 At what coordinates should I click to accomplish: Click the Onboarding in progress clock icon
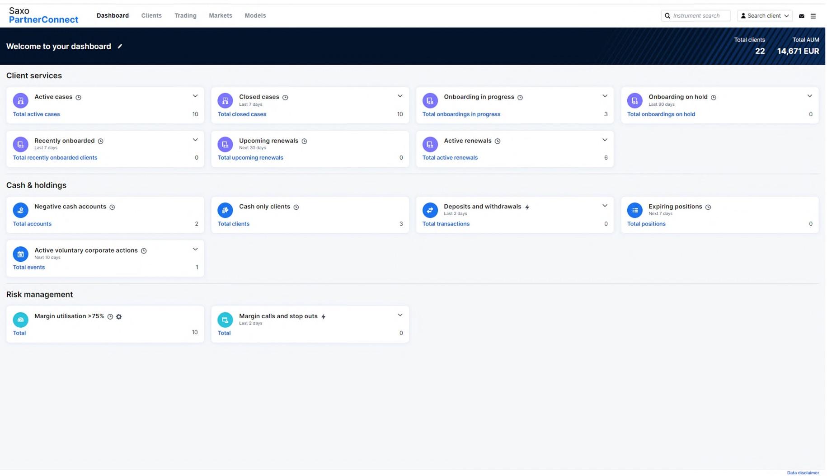point(520,97)
